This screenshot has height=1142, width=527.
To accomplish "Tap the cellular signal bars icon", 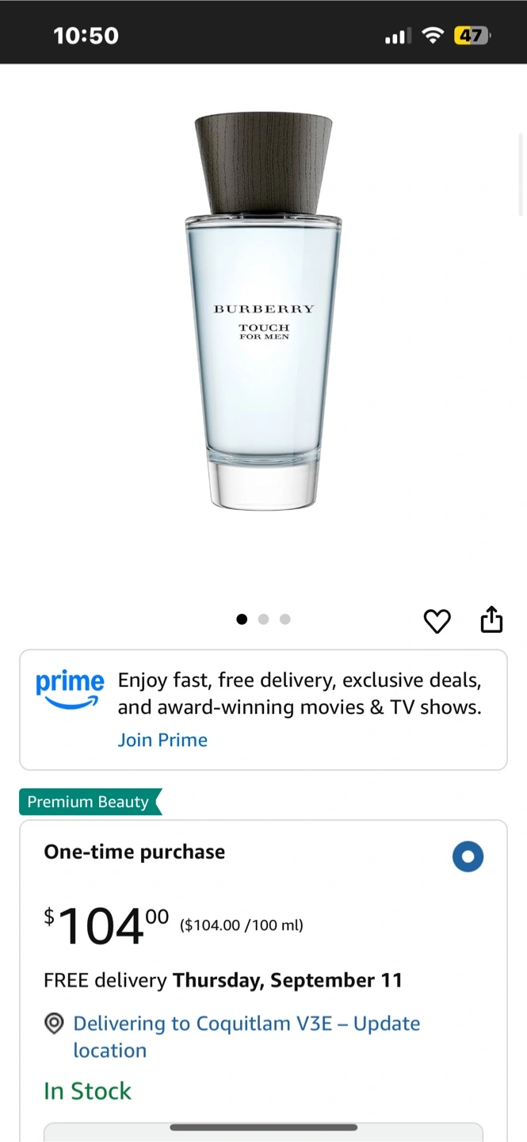I will tap(396, 36).
